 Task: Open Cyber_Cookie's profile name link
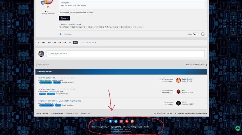click(x=187, y=79)
